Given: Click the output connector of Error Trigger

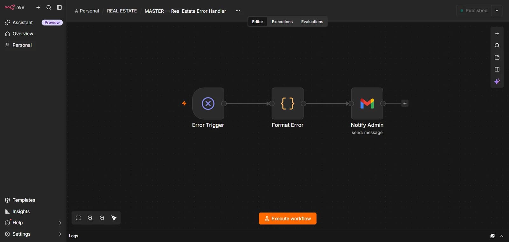Looking at the screenshot, I should pyautogui.click(x=224, y=103).
